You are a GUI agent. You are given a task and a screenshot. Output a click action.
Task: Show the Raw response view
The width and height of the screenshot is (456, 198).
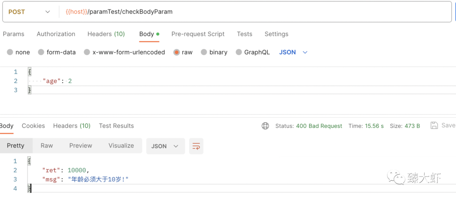coord(47,145)
